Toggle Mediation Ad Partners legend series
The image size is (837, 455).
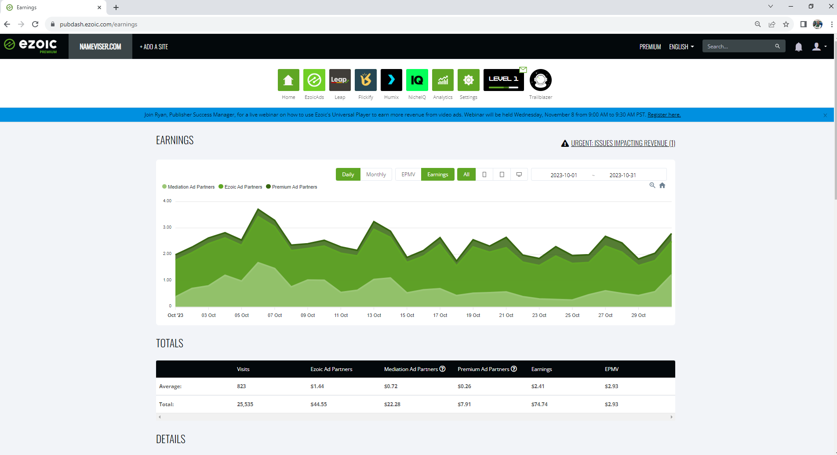[189, 187]
